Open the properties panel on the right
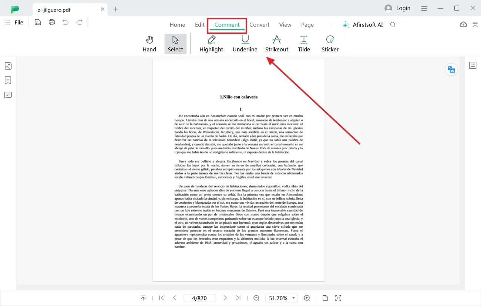This screenshot has width=481, height=306. [x=473, y=65]
